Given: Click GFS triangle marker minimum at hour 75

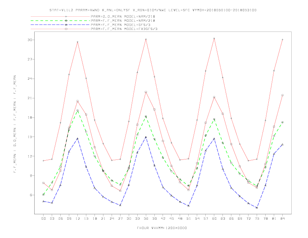Looking at the screenshot, I should click(257, 208).
